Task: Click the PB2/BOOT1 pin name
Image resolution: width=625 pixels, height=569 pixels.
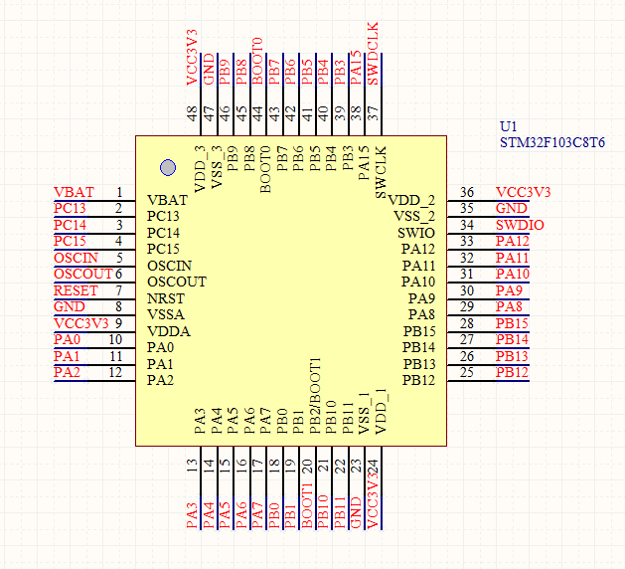Action: 315,396
